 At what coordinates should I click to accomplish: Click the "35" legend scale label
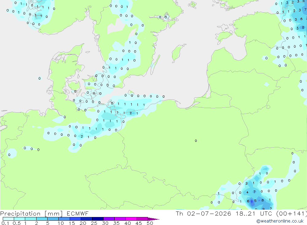[116, 223]
